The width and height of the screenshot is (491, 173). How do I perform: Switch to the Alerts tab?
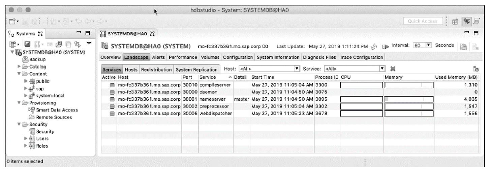[x=158, y=57]
